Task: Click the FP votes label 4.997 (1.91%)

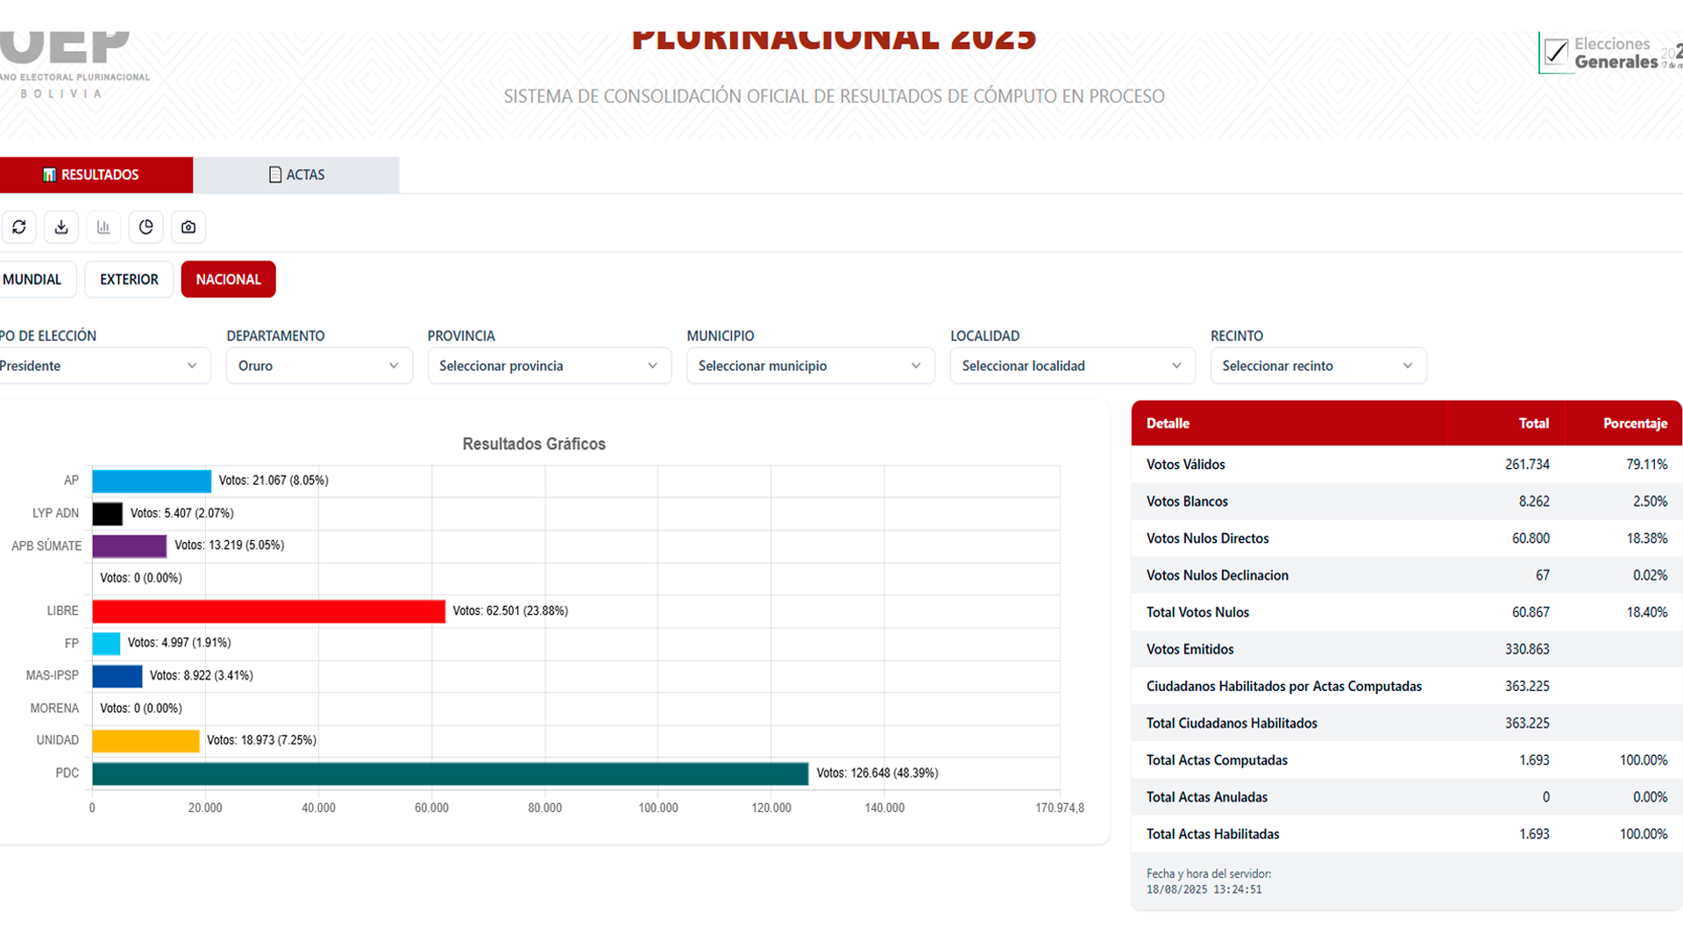Action: [x=179, y=643]
